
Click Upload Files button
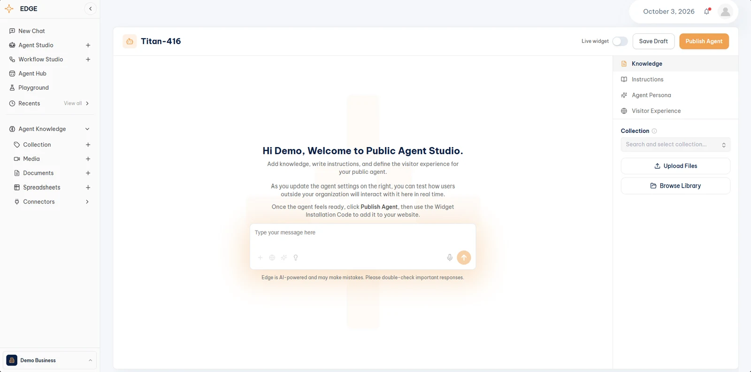[675, 166]
